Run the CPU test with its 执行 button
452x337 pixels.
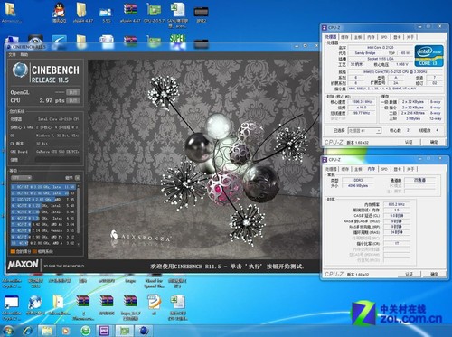click(73, 100)
